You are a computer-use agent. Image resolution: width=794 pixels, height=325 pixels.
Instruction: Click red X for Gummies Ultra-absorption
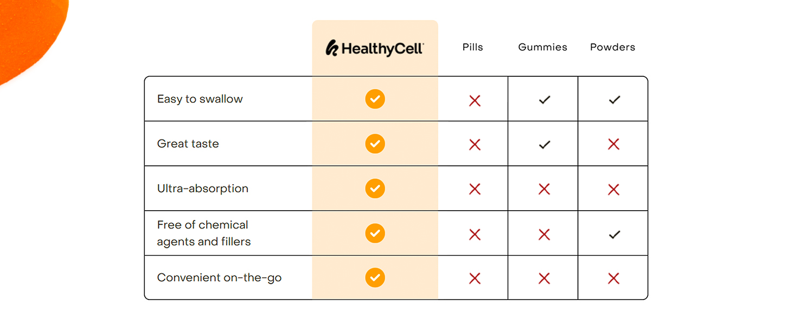click(544, 189)
